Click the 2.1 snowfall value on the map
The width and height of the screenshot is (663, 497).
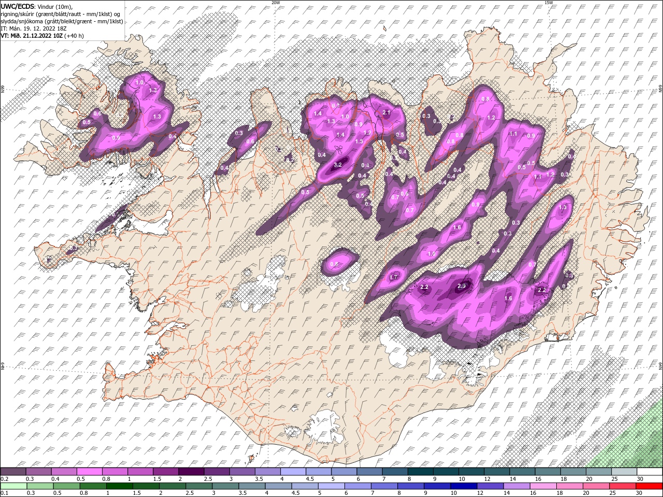386,112
